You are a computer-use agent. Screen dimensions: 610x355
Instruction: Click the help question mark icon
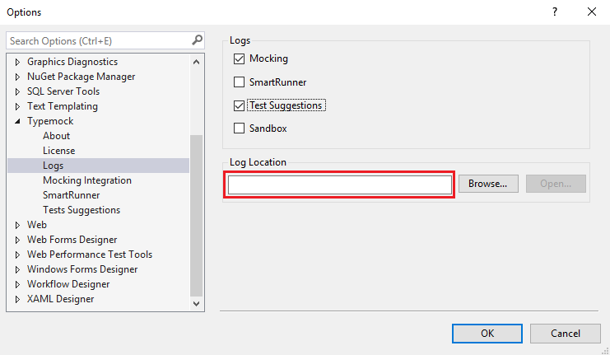(x=555, y=12)
